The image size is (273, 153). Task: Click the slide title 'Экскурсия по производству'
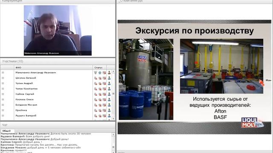(195, 31)
